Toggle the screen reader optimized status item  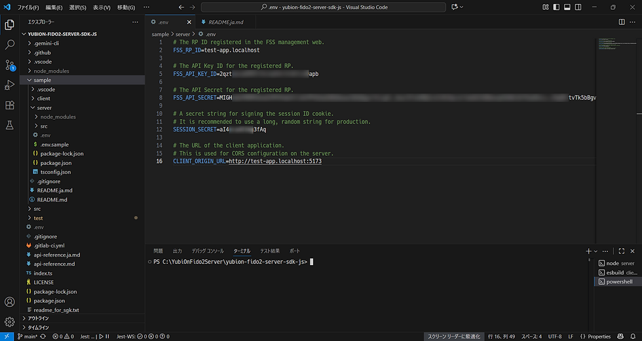[453, 336]
